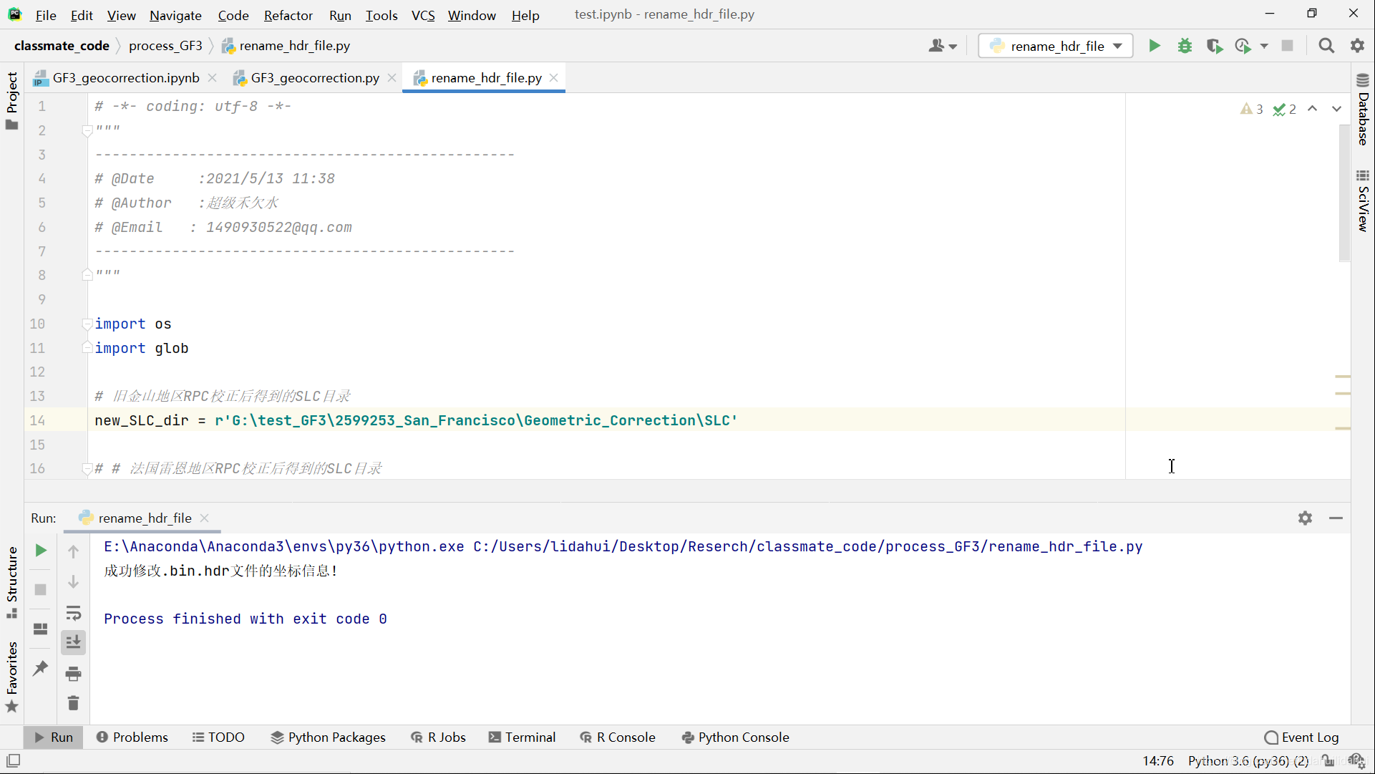Print the run console output
1375x774 pixels.
[73, 673]
